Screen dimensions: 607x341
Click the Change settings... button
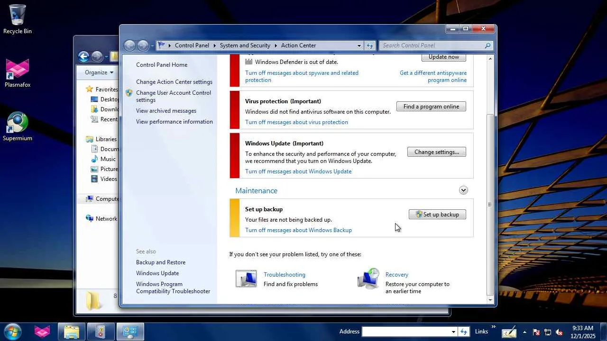[x=437, y=152]
